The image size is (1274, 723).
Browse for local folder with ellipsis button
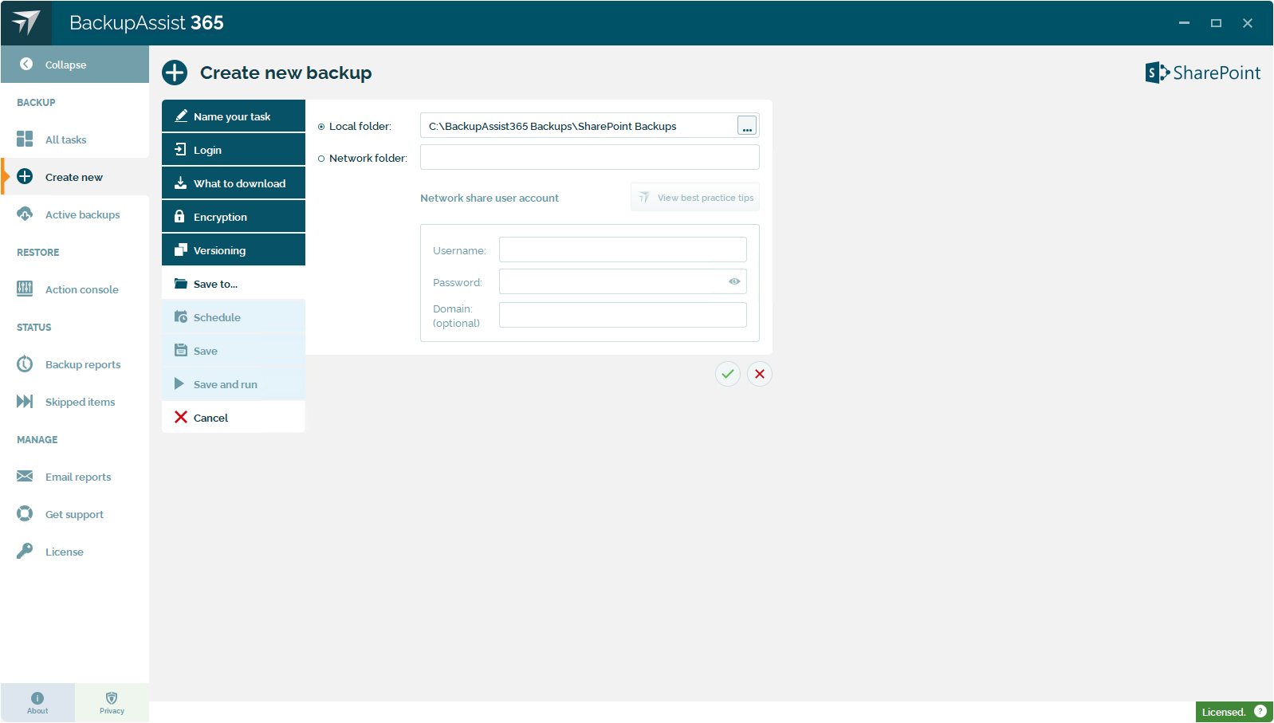pyautogui.click(x=747, y=126)
